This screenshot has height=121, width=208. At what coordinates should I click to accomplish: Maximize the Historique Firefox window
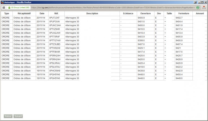click(202, 2)
